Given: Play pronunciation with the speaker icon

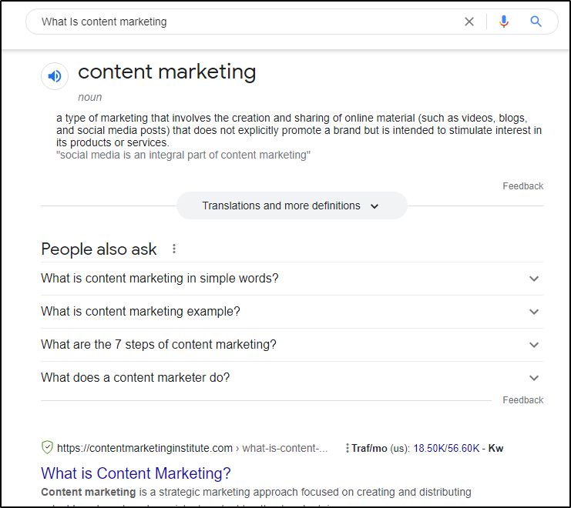Looking at the screenshot, I should (x=55, y=76).
